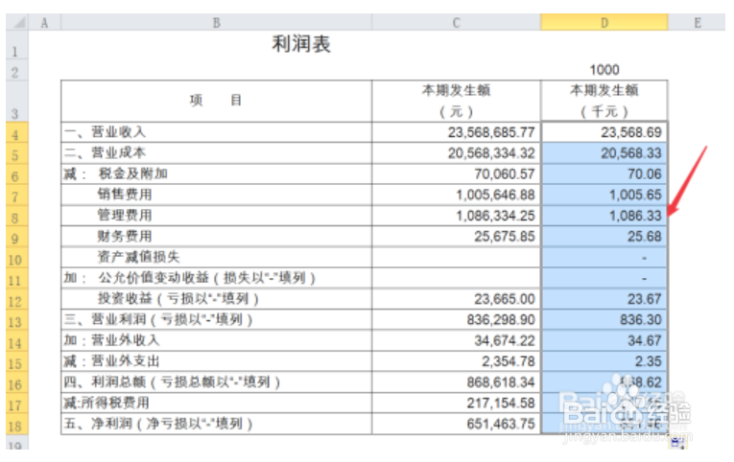Select column C header

click(456, 22)
